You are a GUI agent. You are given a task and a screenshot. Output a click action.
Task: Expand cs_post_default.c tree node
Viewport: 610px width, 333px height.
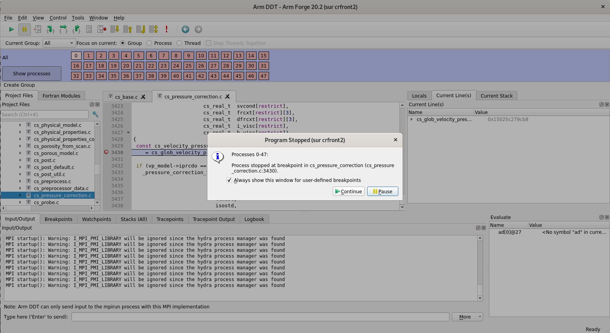coord(20,167)
